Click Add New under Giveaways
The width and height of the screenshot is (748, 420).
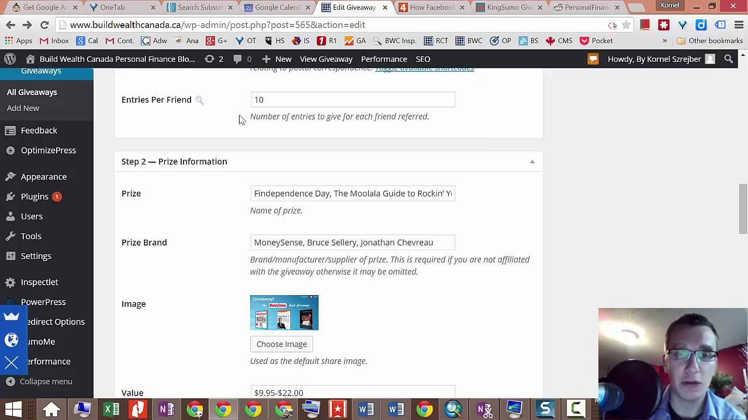point(23,108)
